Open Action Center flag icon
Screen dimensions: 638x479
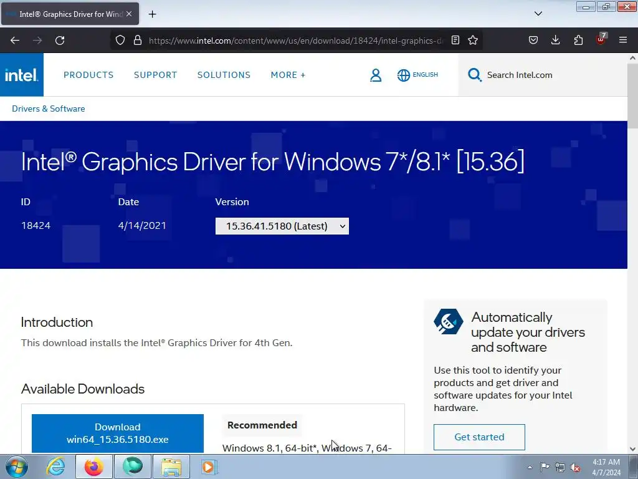[x=545, y=467]
